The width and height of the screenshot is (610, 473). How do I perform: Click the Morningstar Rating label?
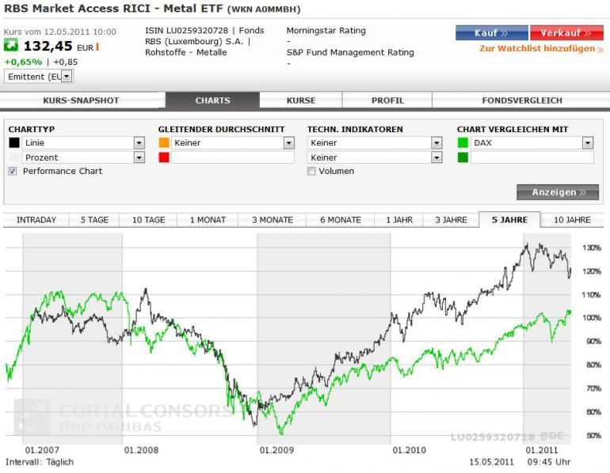tap(326, 31)
